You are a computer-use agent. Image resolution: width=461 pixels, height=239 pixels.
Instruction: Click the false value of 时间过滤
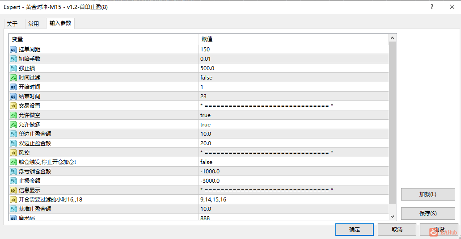point(206,78)
